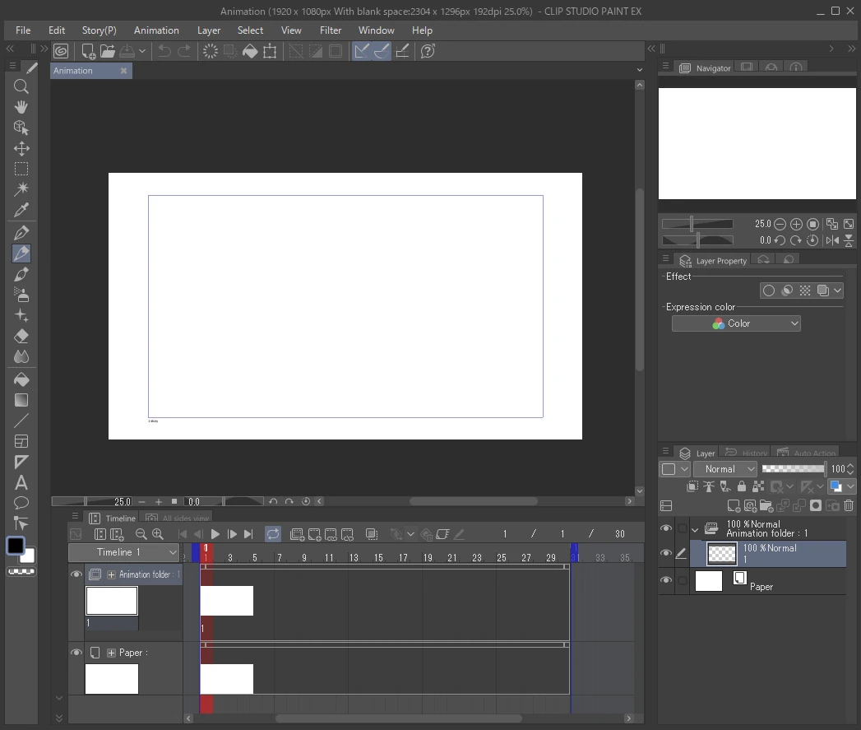Hide the Paper layer in Layer panel

(x=666, y=581)
